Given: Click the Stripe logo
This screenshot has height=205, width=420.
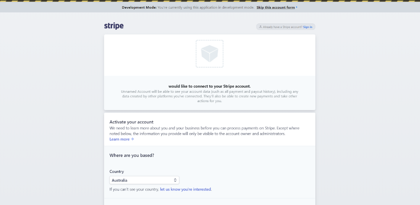Looking at the screenshot, I should tap(114, 26).
